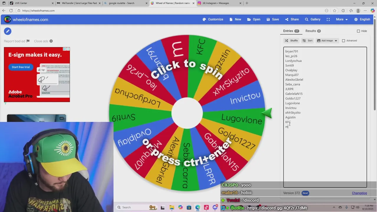The image size is (377, 212).
Task: Open the Customize palette option
Action: pyautogui.click(x=213, y=19)
